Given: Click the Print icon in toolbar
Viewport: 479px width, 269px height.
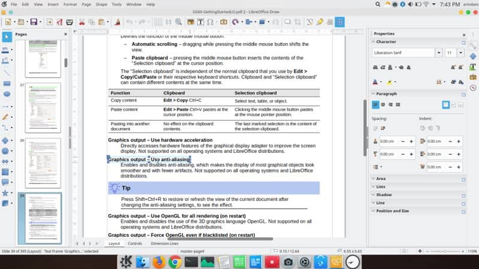Looking at the screenshot, I should (69, 22).
